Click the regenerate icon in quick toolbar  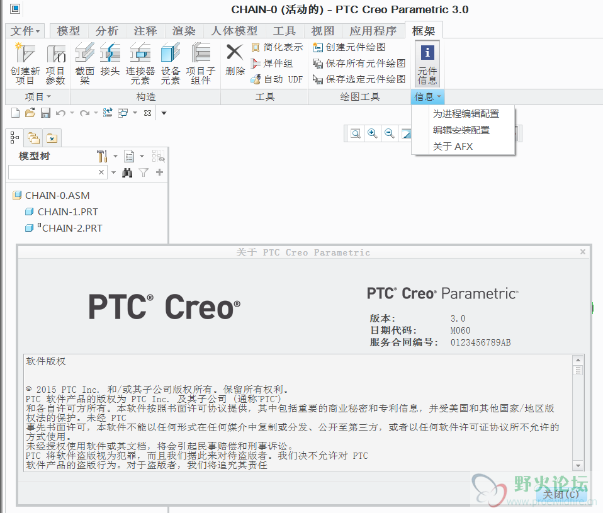point(108,113)
